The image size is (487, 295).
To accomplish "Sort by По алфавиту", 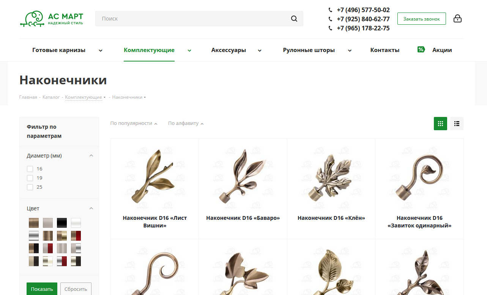I will coord(186,123).
